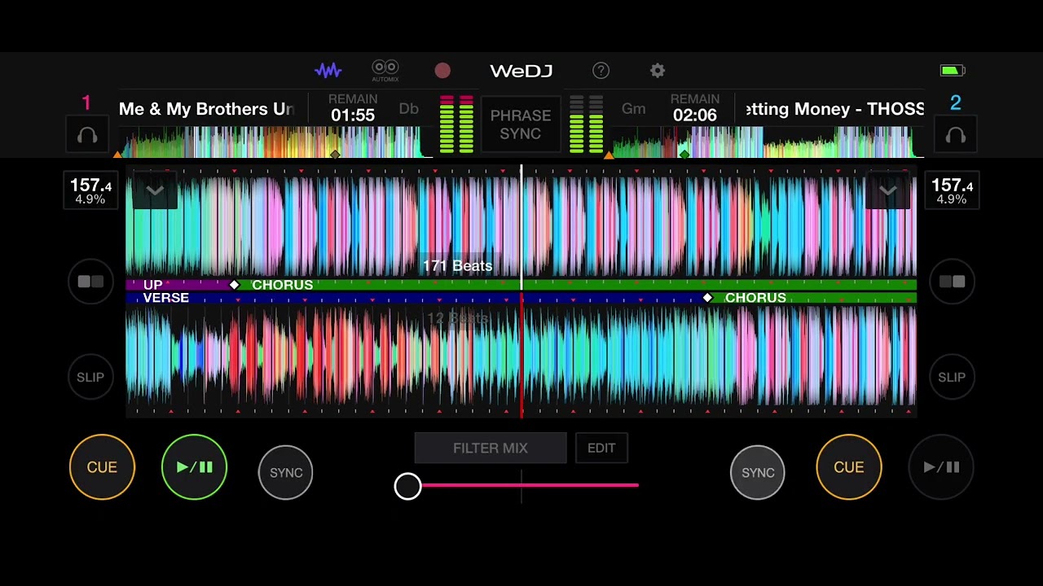Open the Edit button next to Filter Mix
The width and height of the screenshot is (1043, 586).
coord(601,448)
